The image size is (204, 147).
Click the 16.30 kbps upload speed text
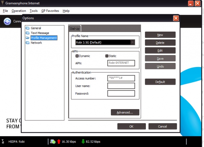click(x=69, y=142)
